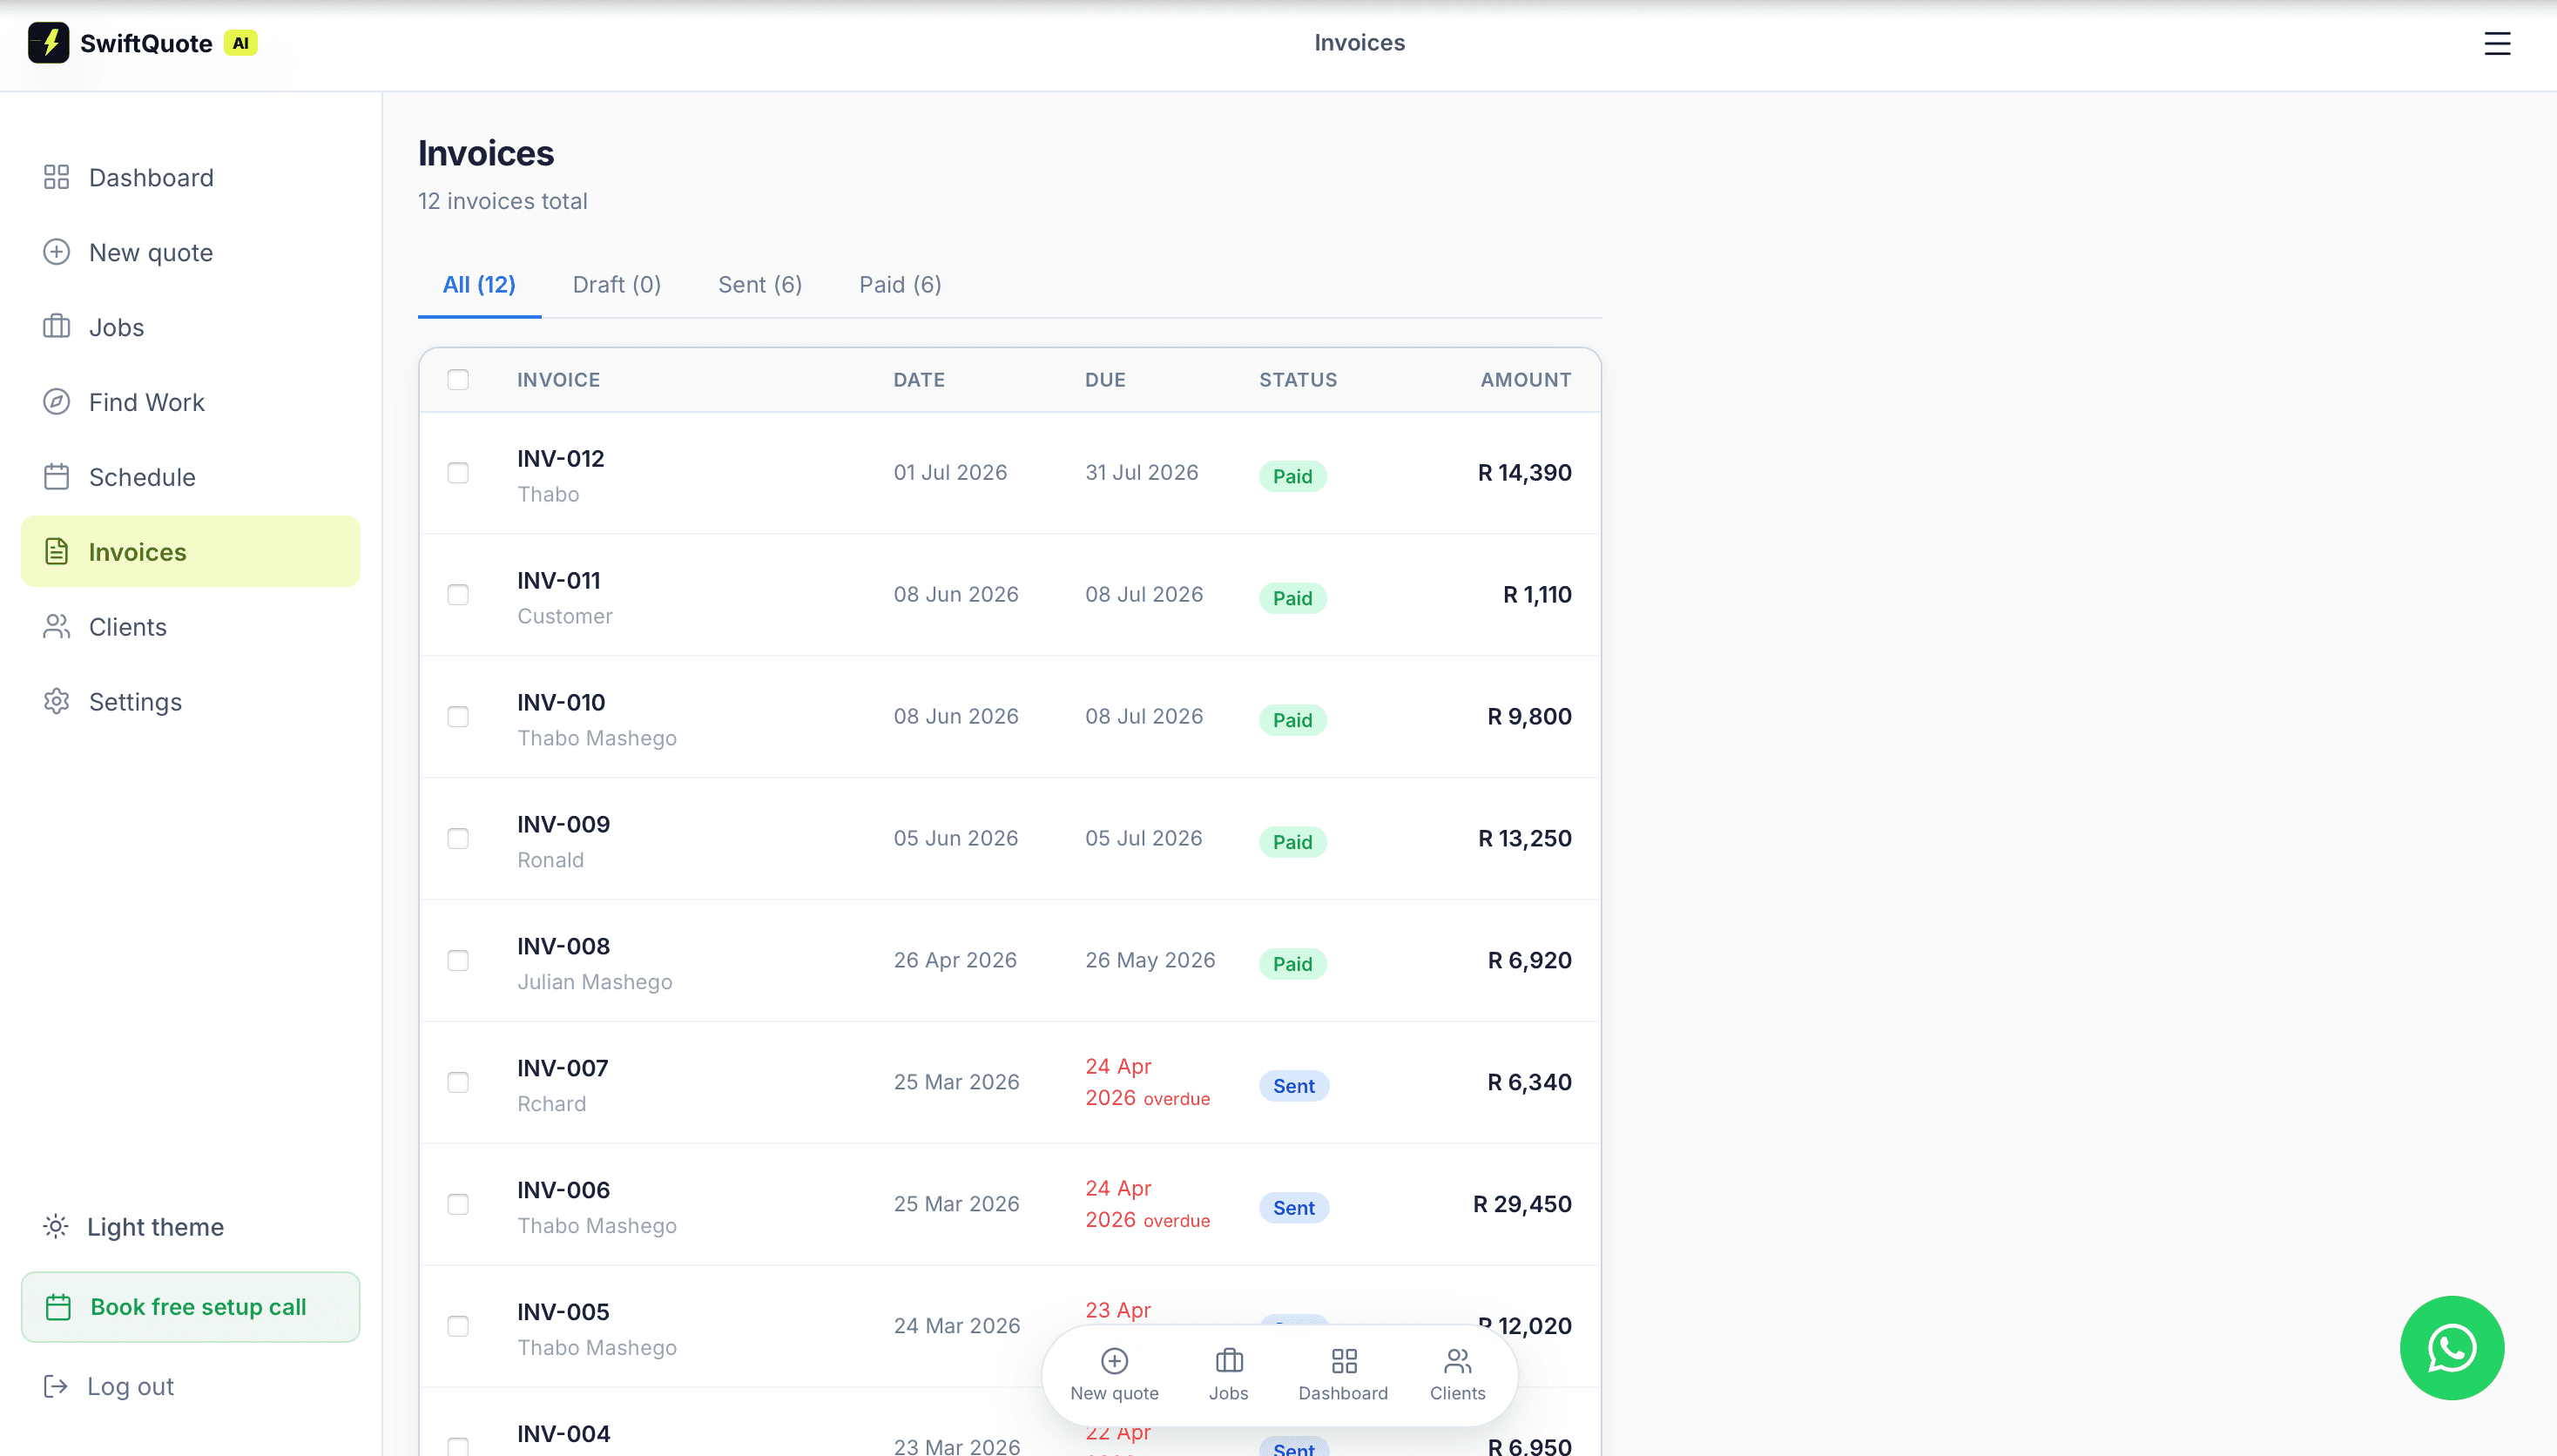Viewport: 2557px width, 1456px height.
Task: Open invoice INV-012
Action: [560, 458]
